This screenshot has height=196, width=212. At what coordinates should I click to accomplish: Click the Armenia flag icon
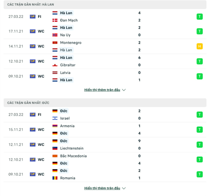(55, 126)
